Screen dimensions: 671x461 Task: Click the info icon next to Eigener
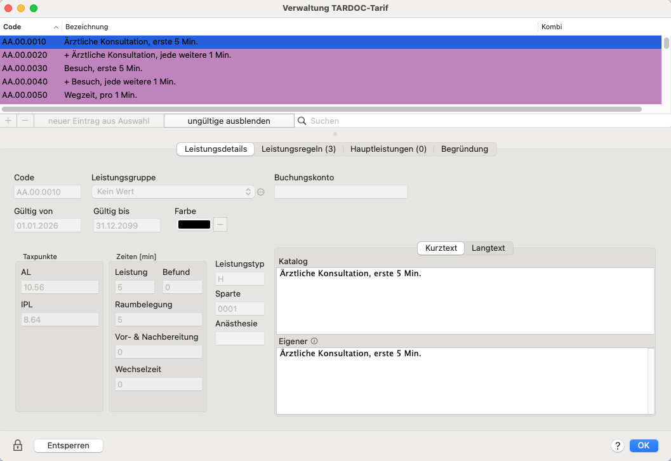point(314,341)
